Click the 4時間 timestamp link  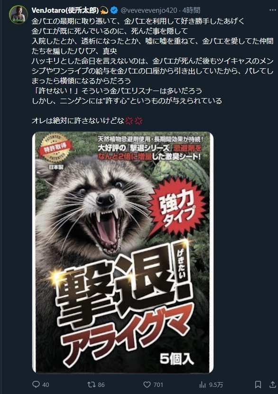click(191, 10)
